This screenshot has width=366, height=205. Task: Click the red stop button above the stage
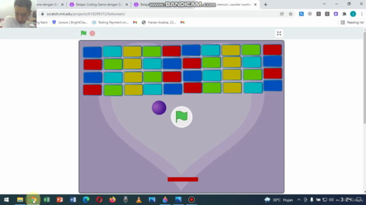click(93, 34)
